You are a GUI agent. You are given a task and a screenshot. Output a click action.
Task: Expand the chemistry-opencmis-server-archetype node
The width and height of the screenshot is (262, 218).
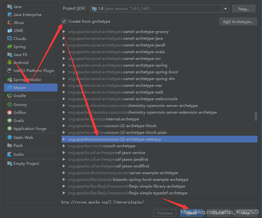click(x=64, y=106)
